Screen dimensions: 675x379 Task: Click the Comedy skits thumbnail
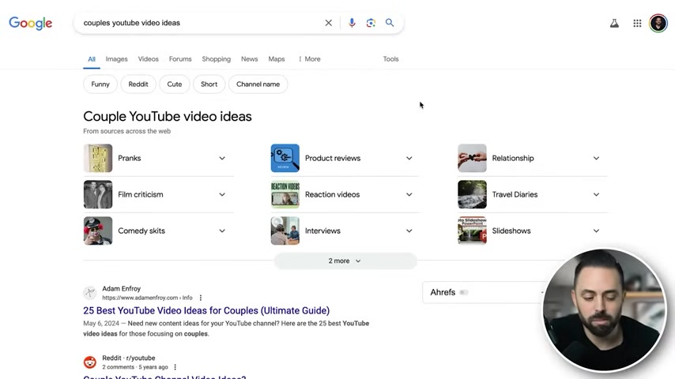(x=98, y=231)
